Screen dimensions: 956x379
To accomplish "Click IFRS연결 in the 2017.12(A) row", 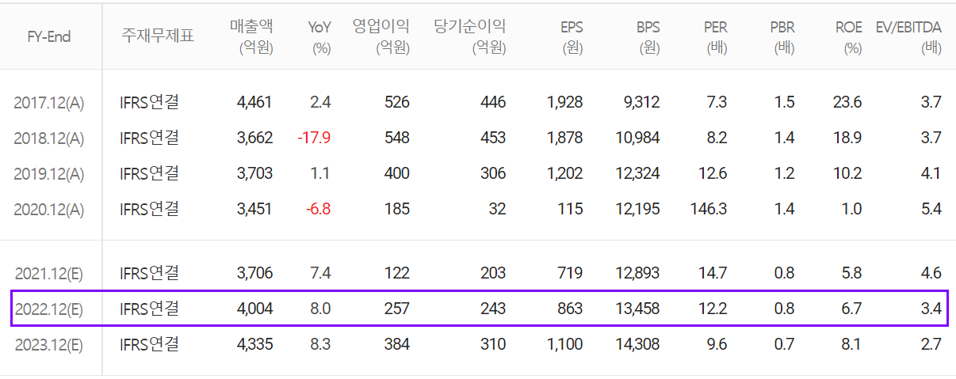I will pos(149,102).
